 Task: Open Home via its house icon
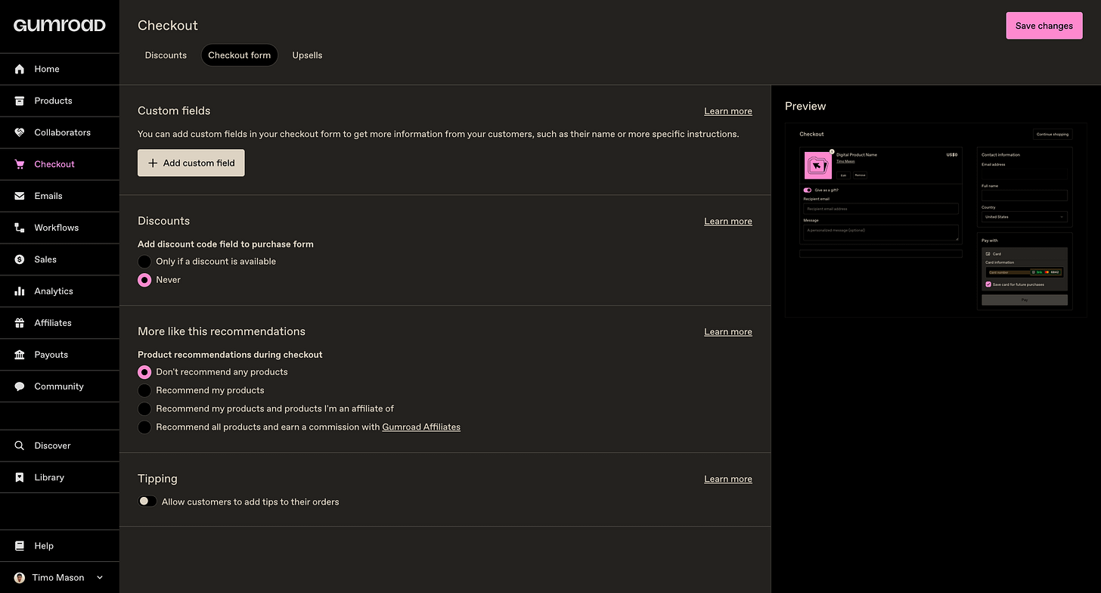tap(20, 69)
